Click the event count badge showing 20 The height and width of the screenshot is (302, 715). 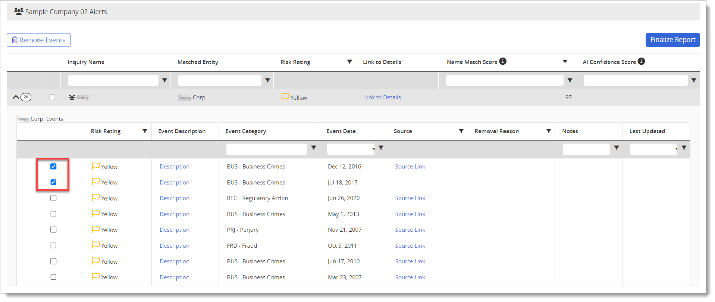26,97
